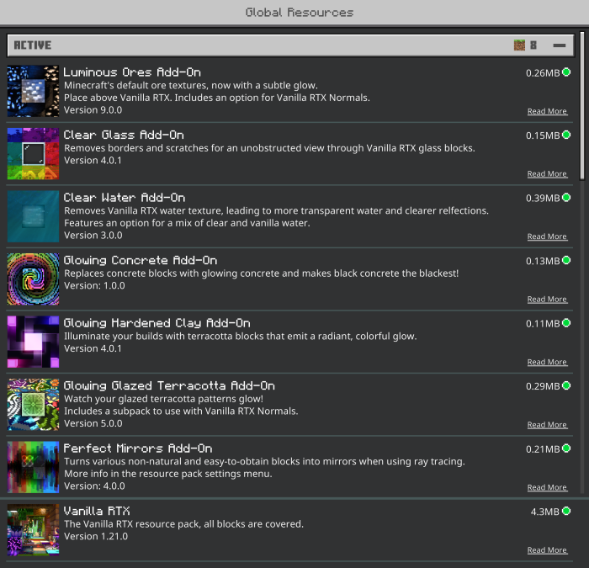Click green status dot for Luminous Ores
Viewport: 589px width, 568px height.
(x=566, y=72)
